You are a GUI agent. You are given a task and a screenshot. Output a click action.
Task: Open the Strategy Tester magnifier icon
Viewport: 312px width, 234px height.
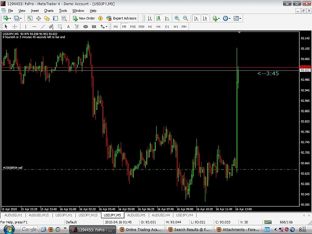64,18
